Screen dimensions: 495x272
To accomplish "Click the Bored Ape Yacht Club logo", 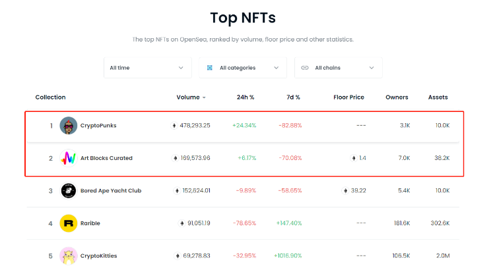I will [68, 191].
